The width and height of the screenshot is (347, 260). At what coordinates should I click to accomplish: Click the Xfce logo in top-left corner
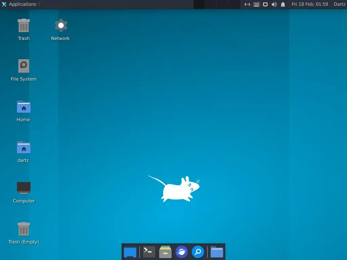4,4
